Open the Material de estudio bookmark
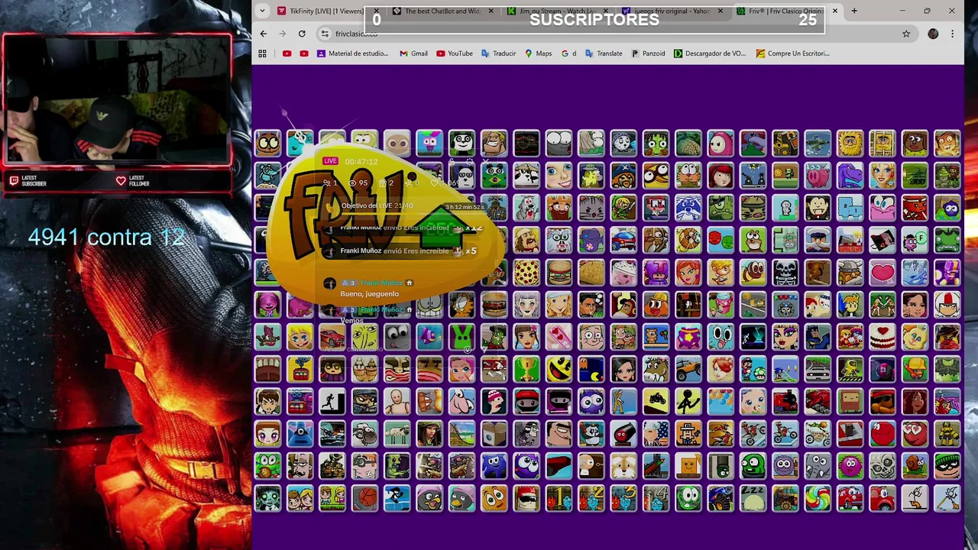 (x=352, y=53)
